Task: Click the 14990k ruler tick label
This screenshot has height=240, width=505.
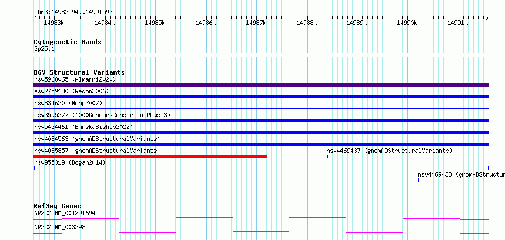Action: click(x=407, y=23)
